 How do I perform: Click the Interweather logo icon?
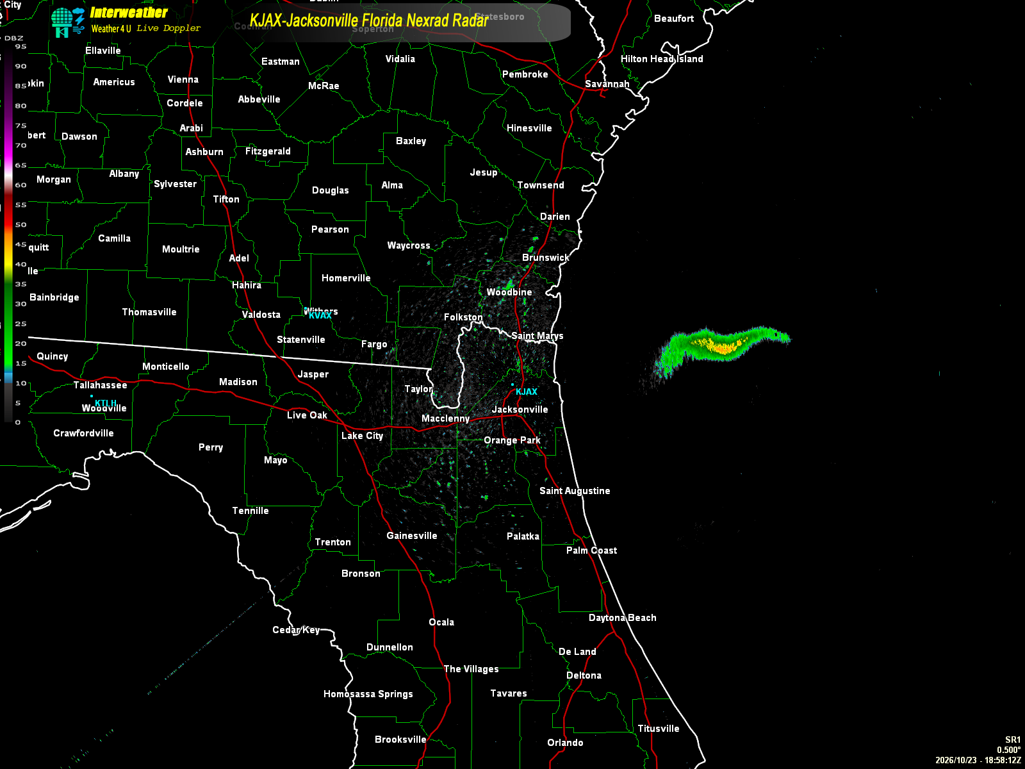click(68, 23)
